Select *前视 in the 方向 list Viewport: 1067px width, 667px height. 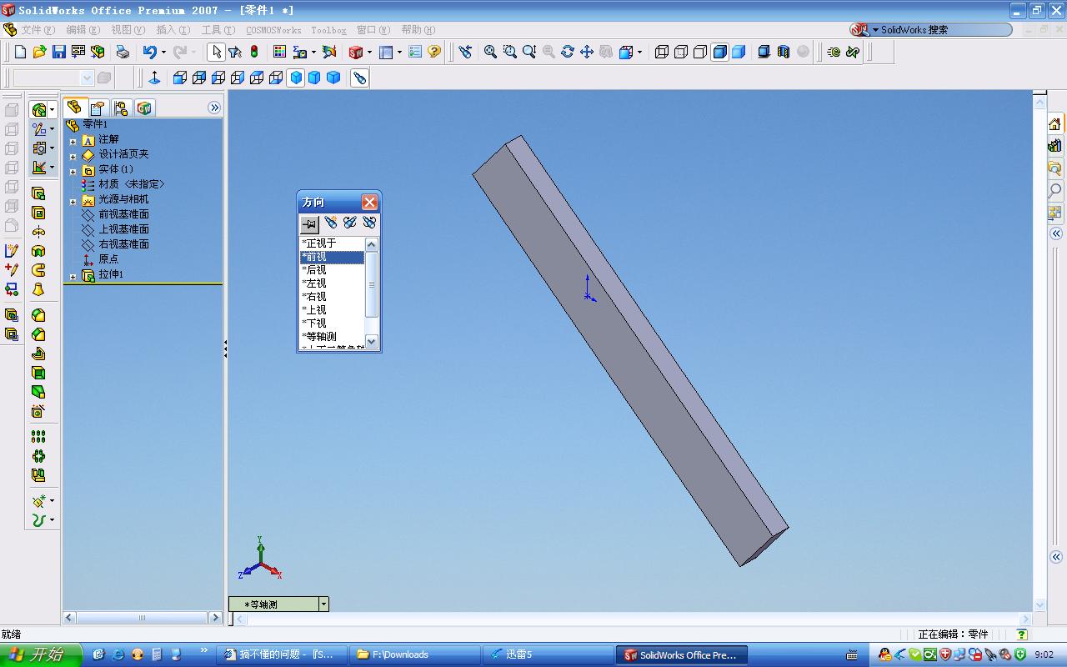pos(332,257)
